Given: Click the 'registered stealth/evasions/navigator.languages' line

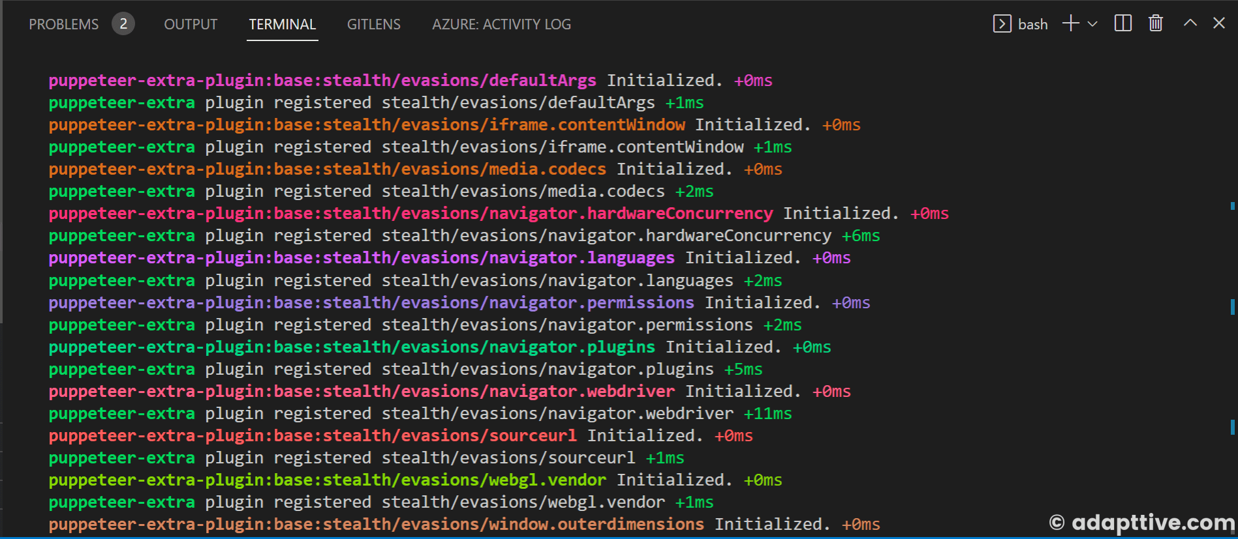Looking at the screenshot, I should (415, 281).
